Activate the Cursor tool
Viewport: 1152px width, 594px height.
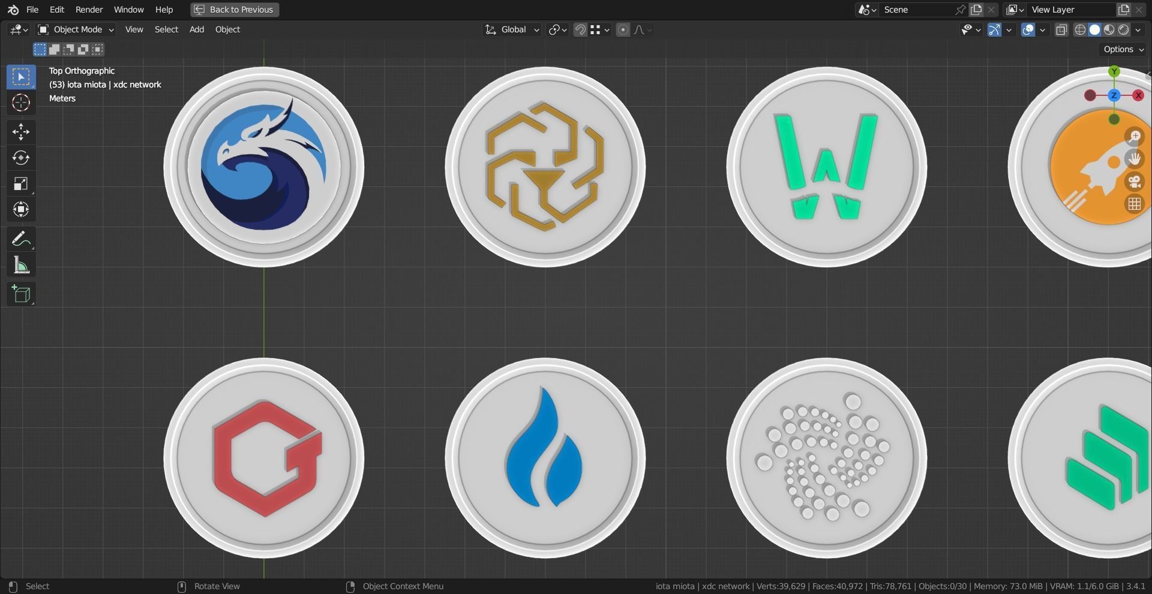(x=21, y=102)
